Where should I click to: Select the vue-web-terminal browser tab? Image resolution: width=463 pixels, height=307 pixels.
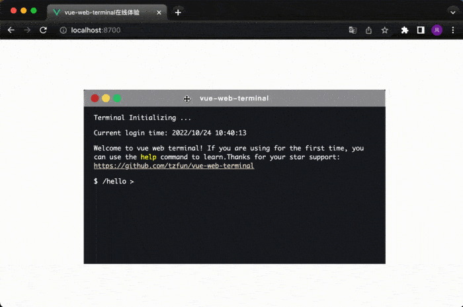[107, 13]
